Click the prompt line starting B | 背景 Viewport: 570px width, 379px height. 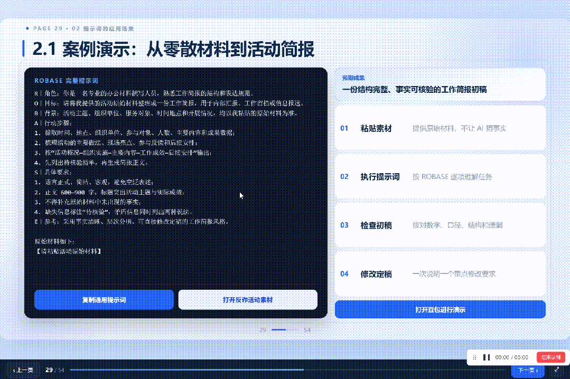[166, 113]
